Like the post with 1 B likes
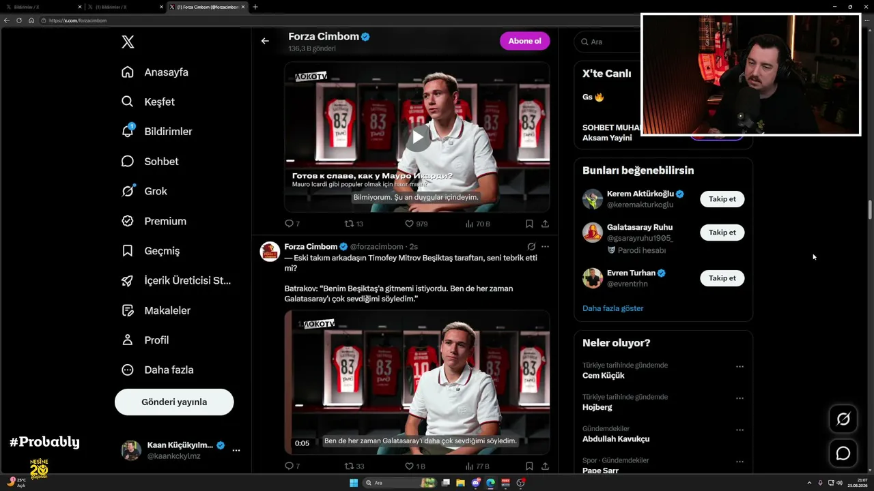874x491 pixels. [415, 466]
